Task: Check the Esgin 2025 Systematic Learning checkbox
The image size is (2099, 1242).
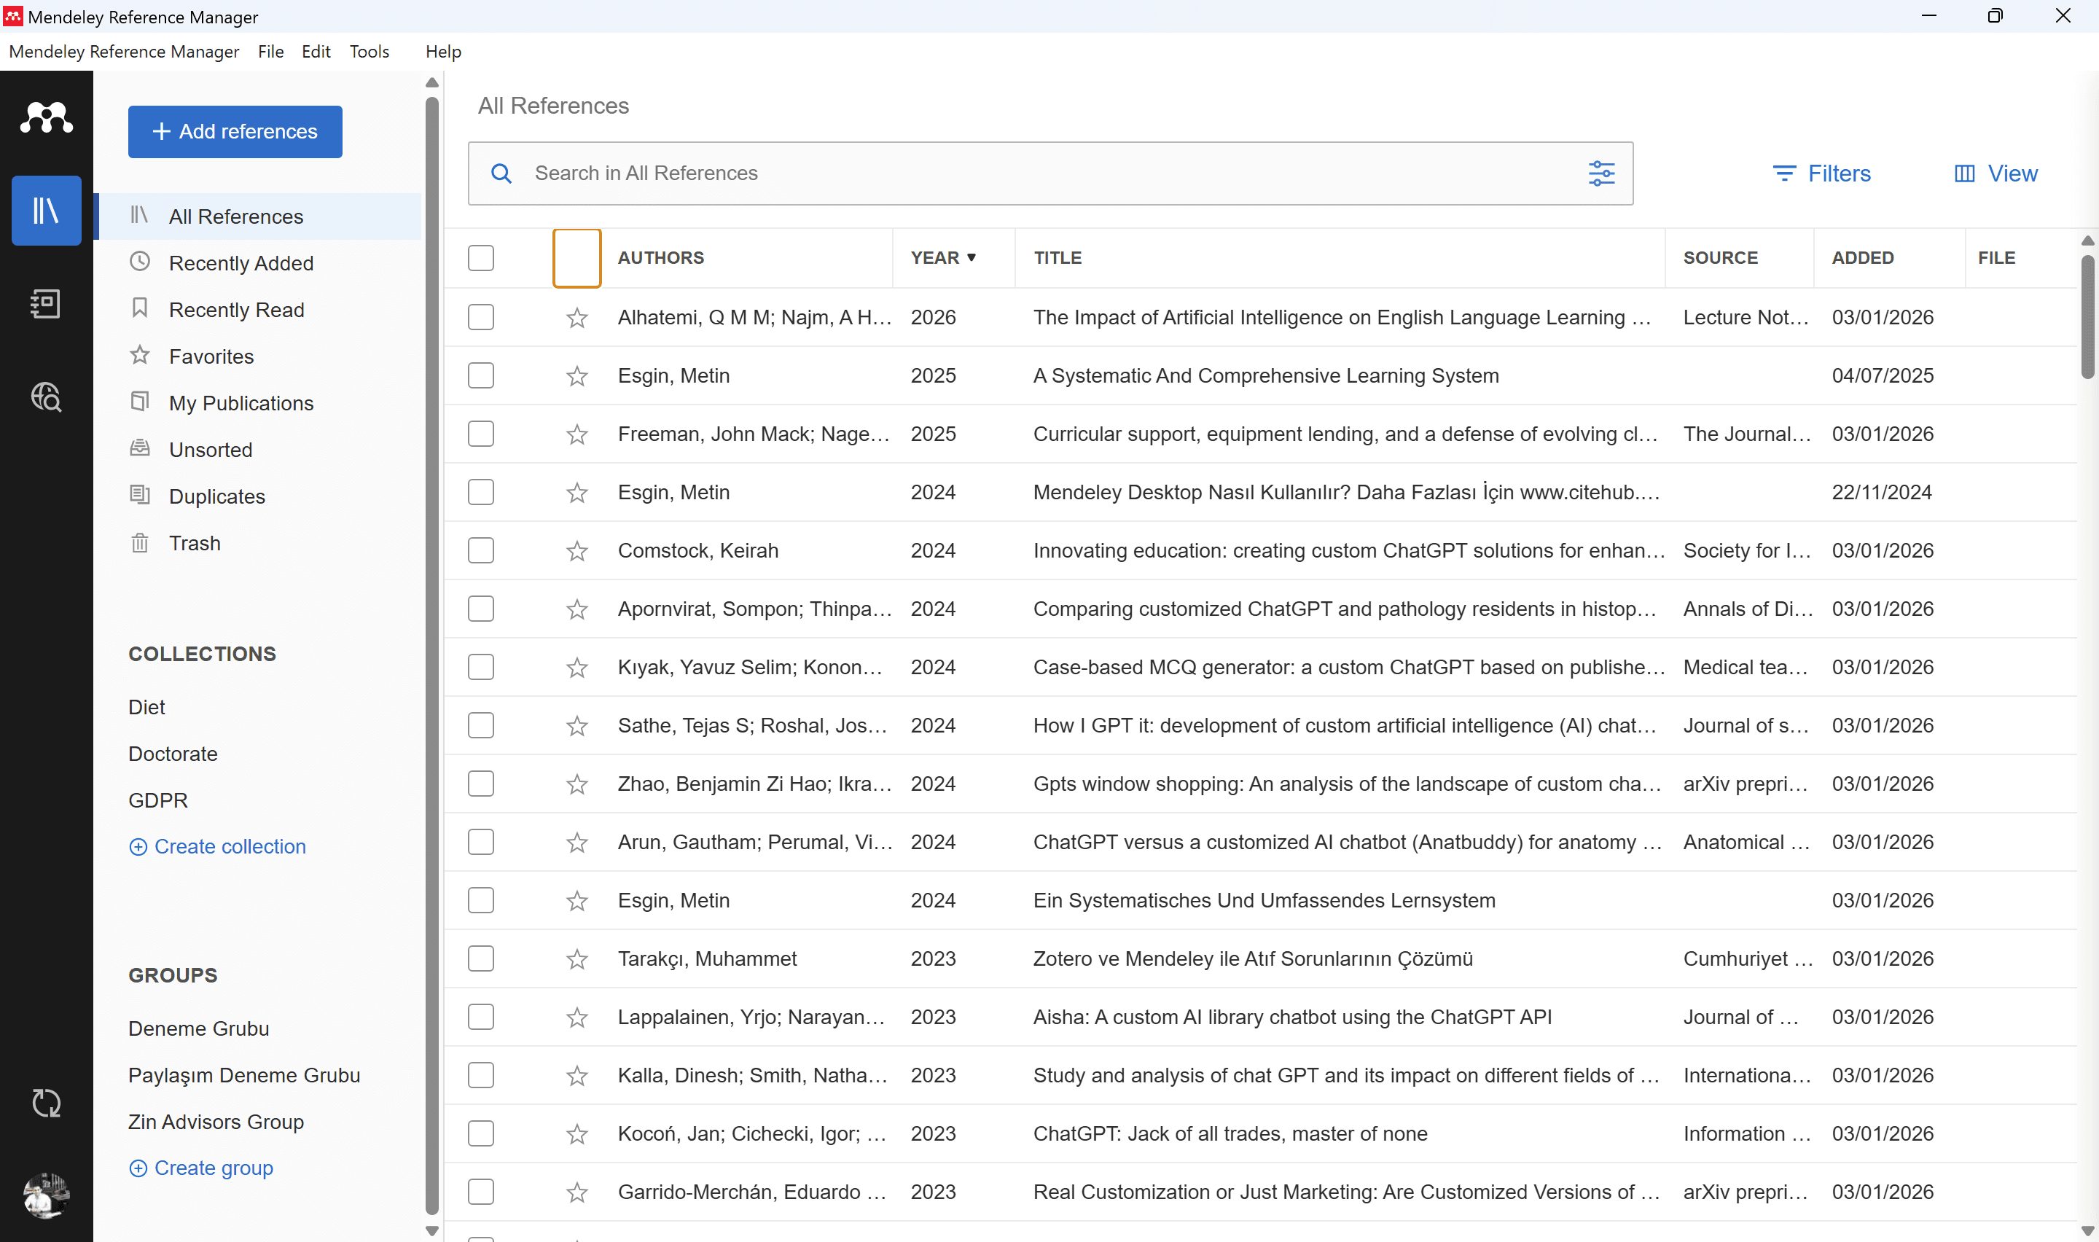Action: tap(481, 376)
